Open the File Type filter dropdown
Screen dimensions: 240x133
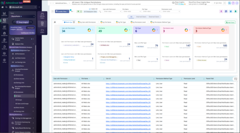[x=151, y=11]
